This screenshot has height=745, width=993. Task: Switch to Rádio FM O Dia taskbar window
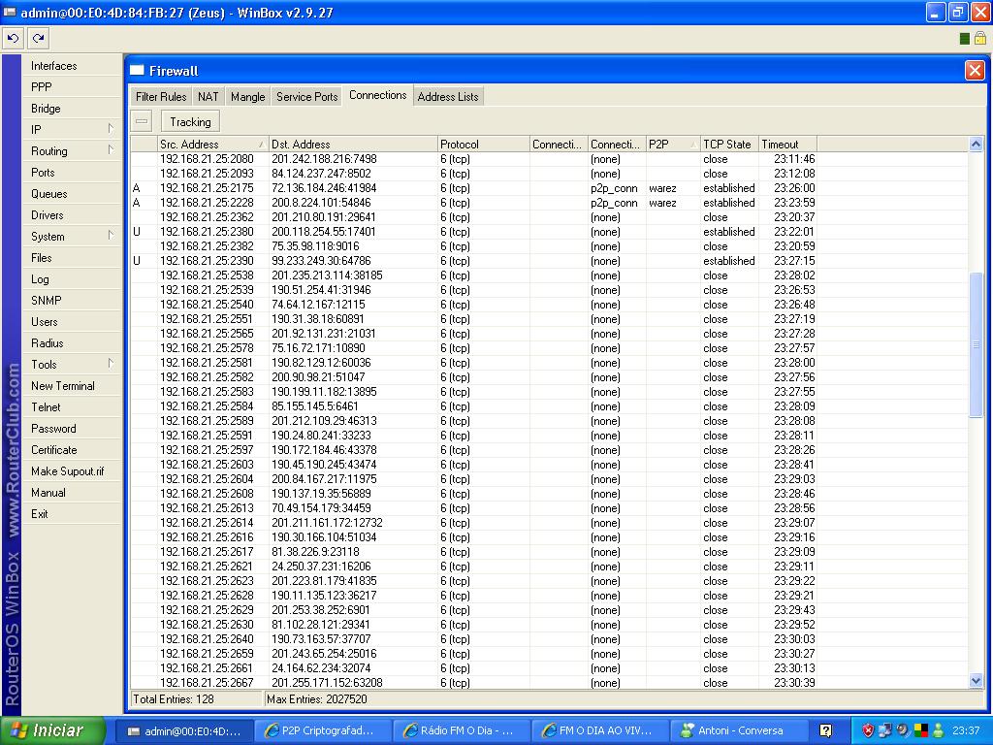[x=461, y=730]
